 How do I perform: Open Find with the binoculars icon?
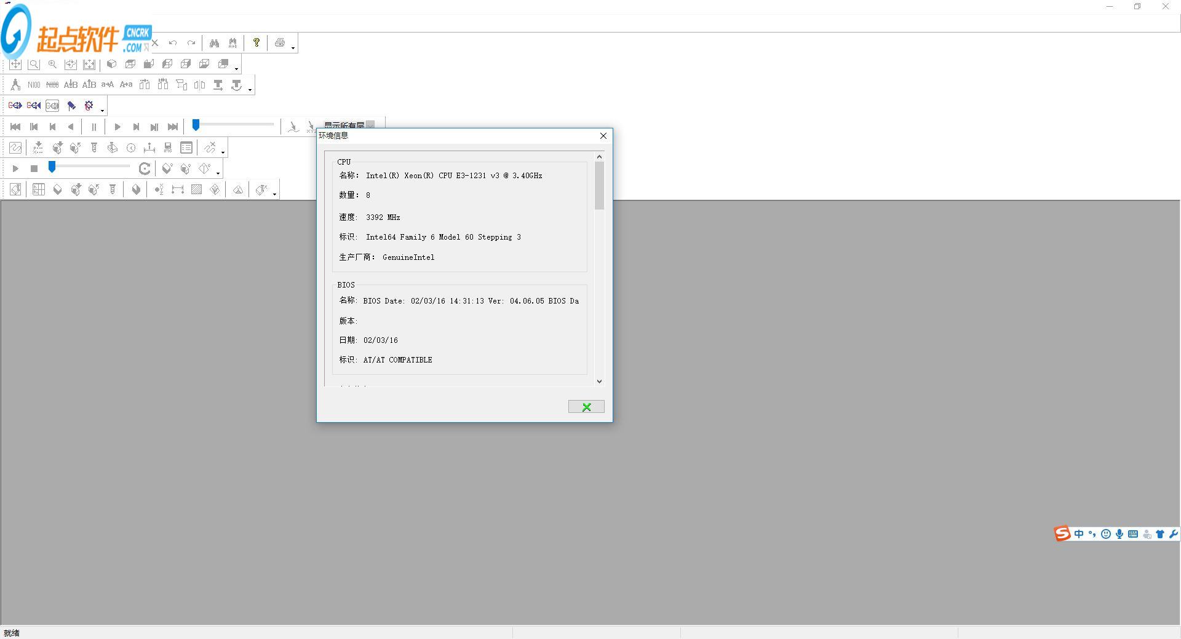[x=214, y=43]
